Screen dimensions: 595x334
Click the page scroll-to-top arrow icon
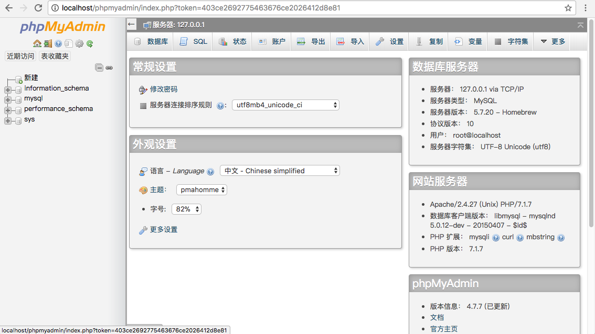click(x=580, y=25)
